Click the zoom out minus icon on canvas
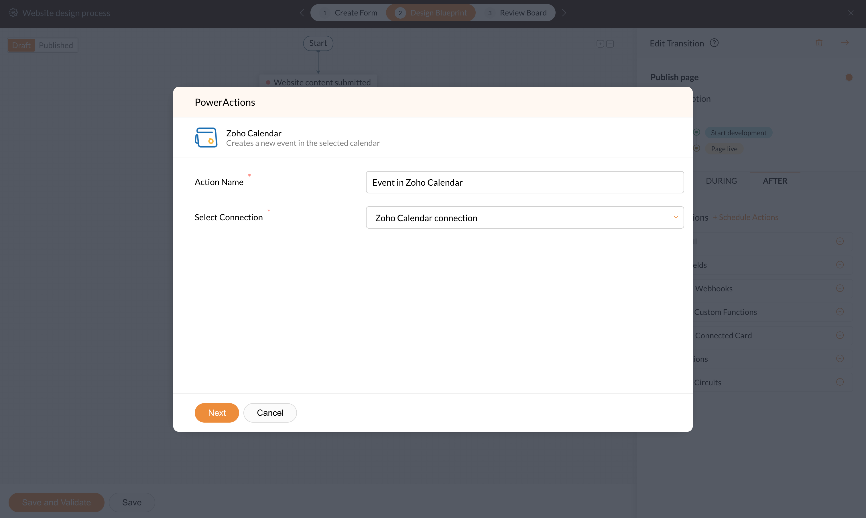This screenshot has width=866, height=518. 610,44
